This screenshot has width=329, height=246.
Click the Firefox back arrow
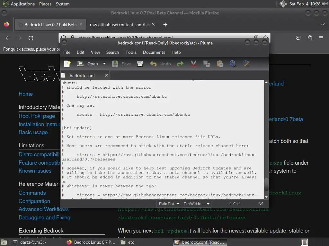[8, 38]
